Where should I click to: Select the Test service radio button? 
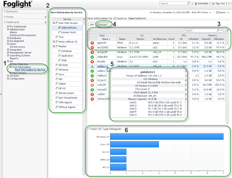[57, 37]
